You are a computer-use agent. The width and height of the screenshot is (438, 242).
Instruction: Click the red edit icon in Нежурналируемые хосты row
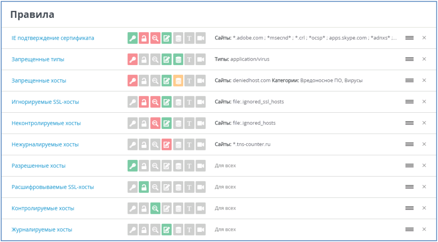166,144
